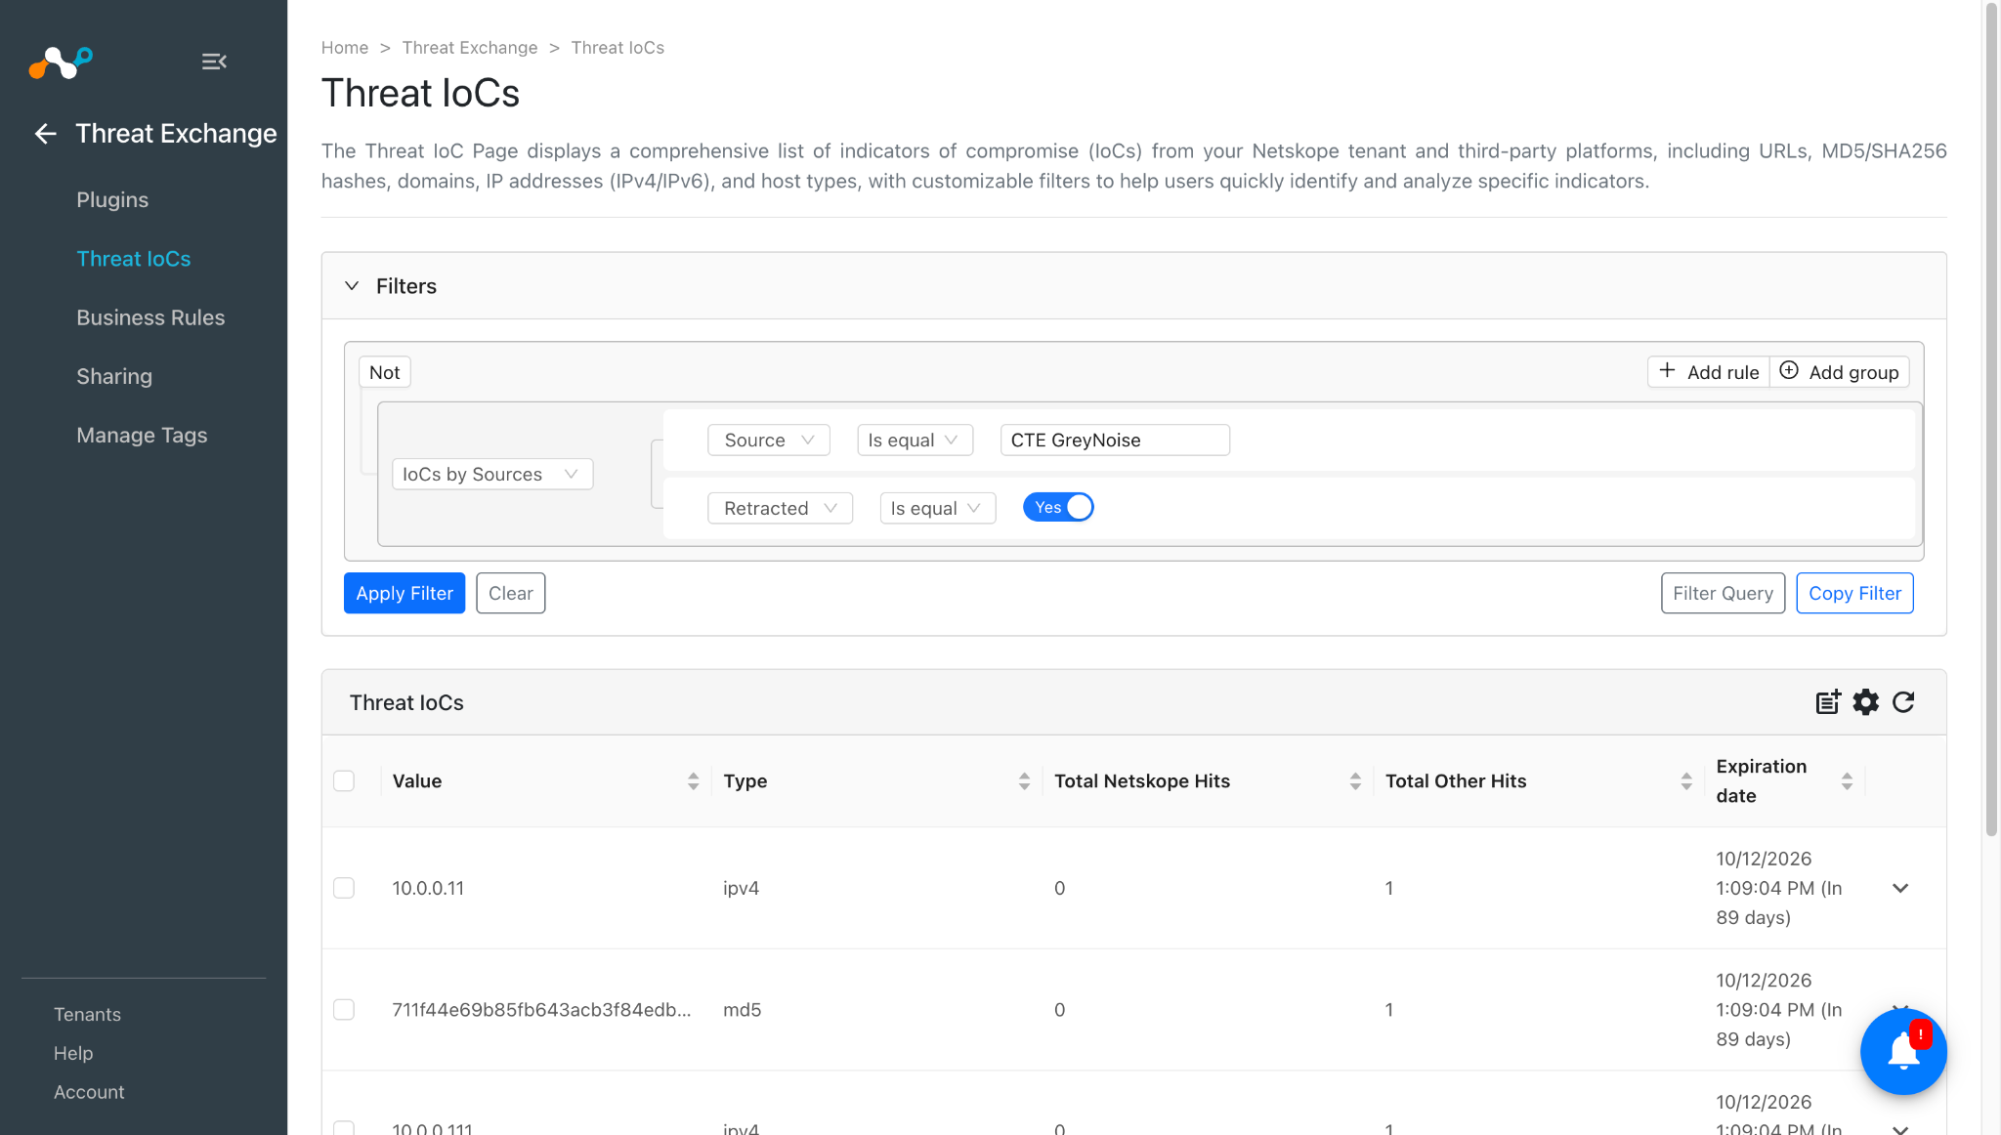Viewport: 2001px width, 1135px height.
Task: Click Add group button
Action: [x=1839, y=372]
